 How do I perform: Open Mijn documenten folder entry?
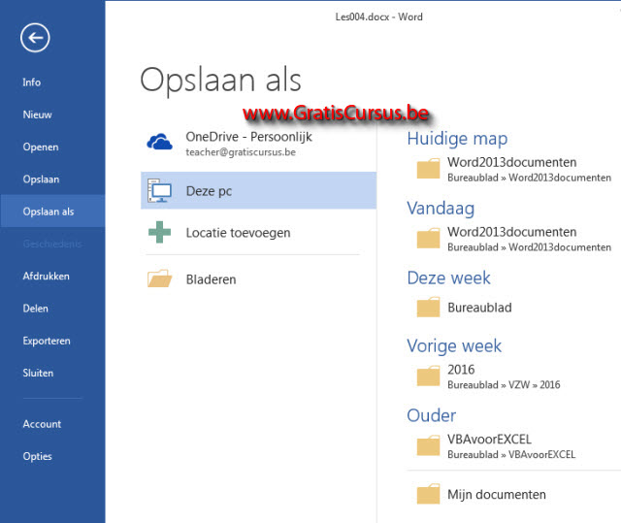(x=496, y=495)
